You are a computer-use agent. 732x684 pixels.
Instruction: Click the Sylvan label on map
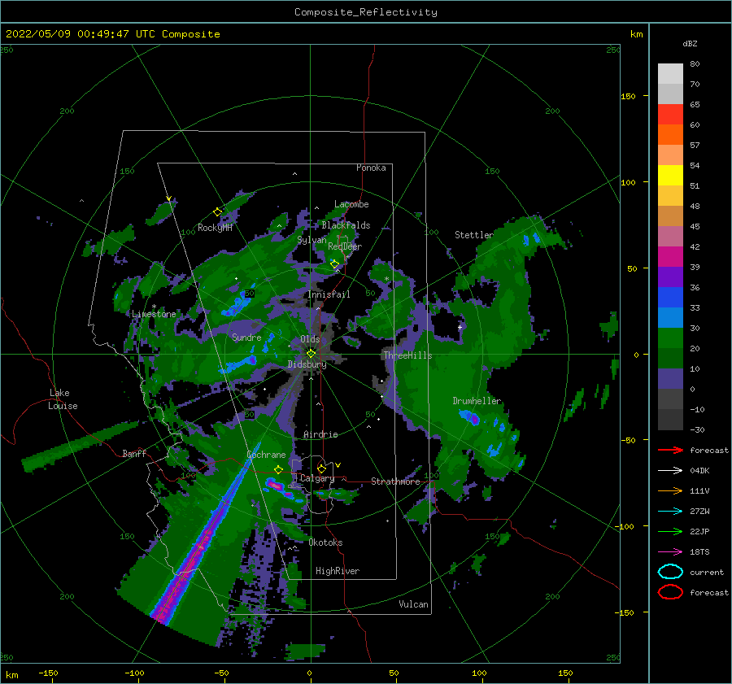(312, 240)
